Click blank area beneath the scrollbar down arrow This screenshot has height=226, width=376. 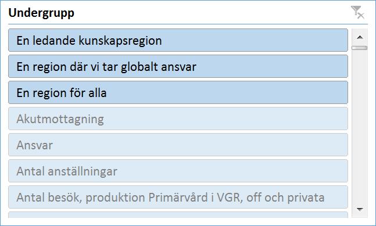pyautogui.click(x=360, y=221)
